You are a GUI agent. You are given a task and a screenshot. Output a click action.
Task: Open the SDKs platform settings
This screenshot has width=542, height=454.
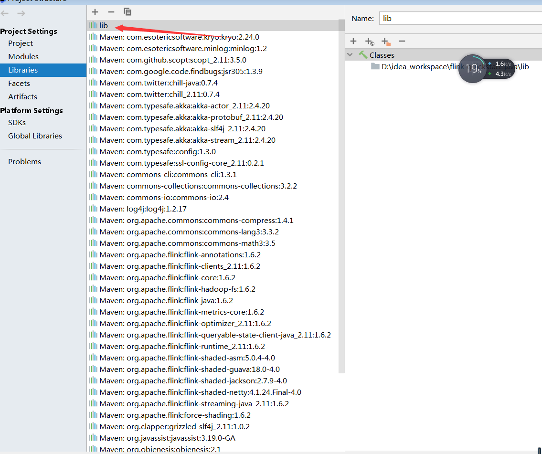pos(17,123)
